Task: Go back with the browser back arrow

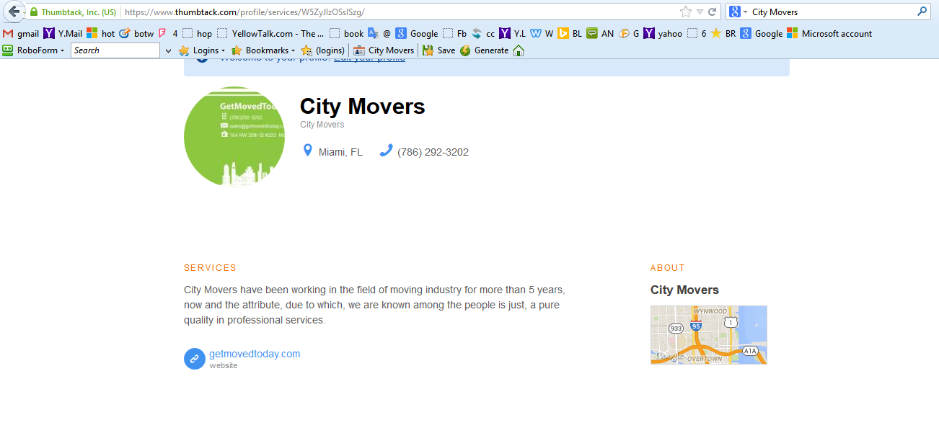Action: click(x=13, y=12)
